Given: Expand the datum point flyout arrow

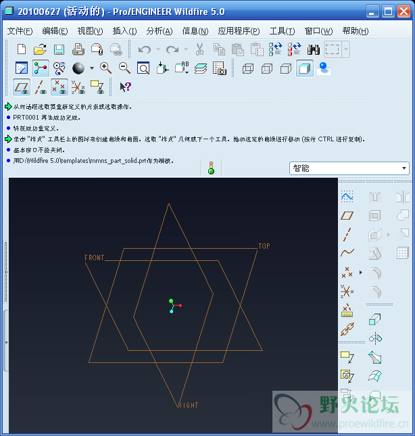Looking at the screenshot, I should click(x=361, y=272).
